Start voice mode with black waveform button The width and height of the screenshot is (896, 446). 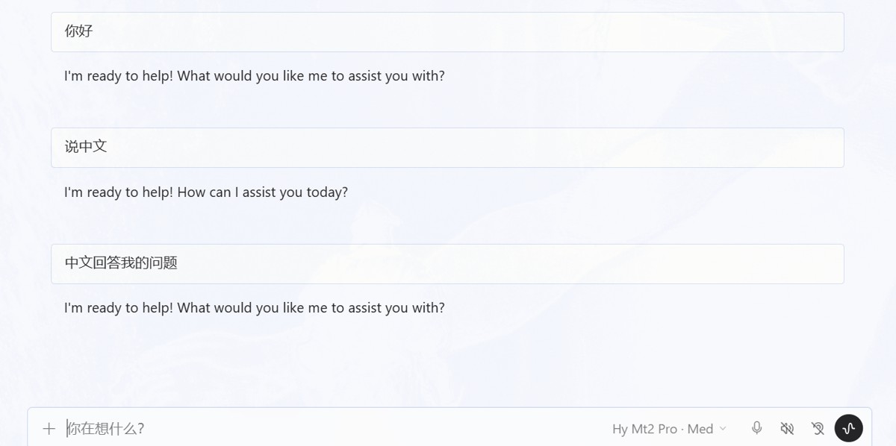(848, 428)
